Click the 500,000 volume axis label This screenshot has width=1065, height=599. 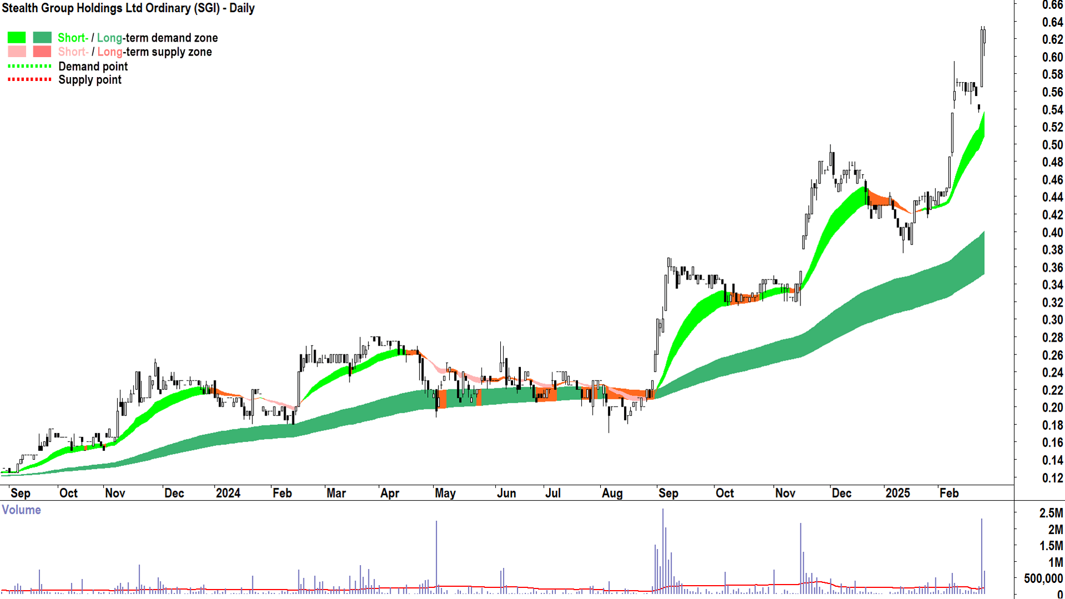[x=1043, y=578]
